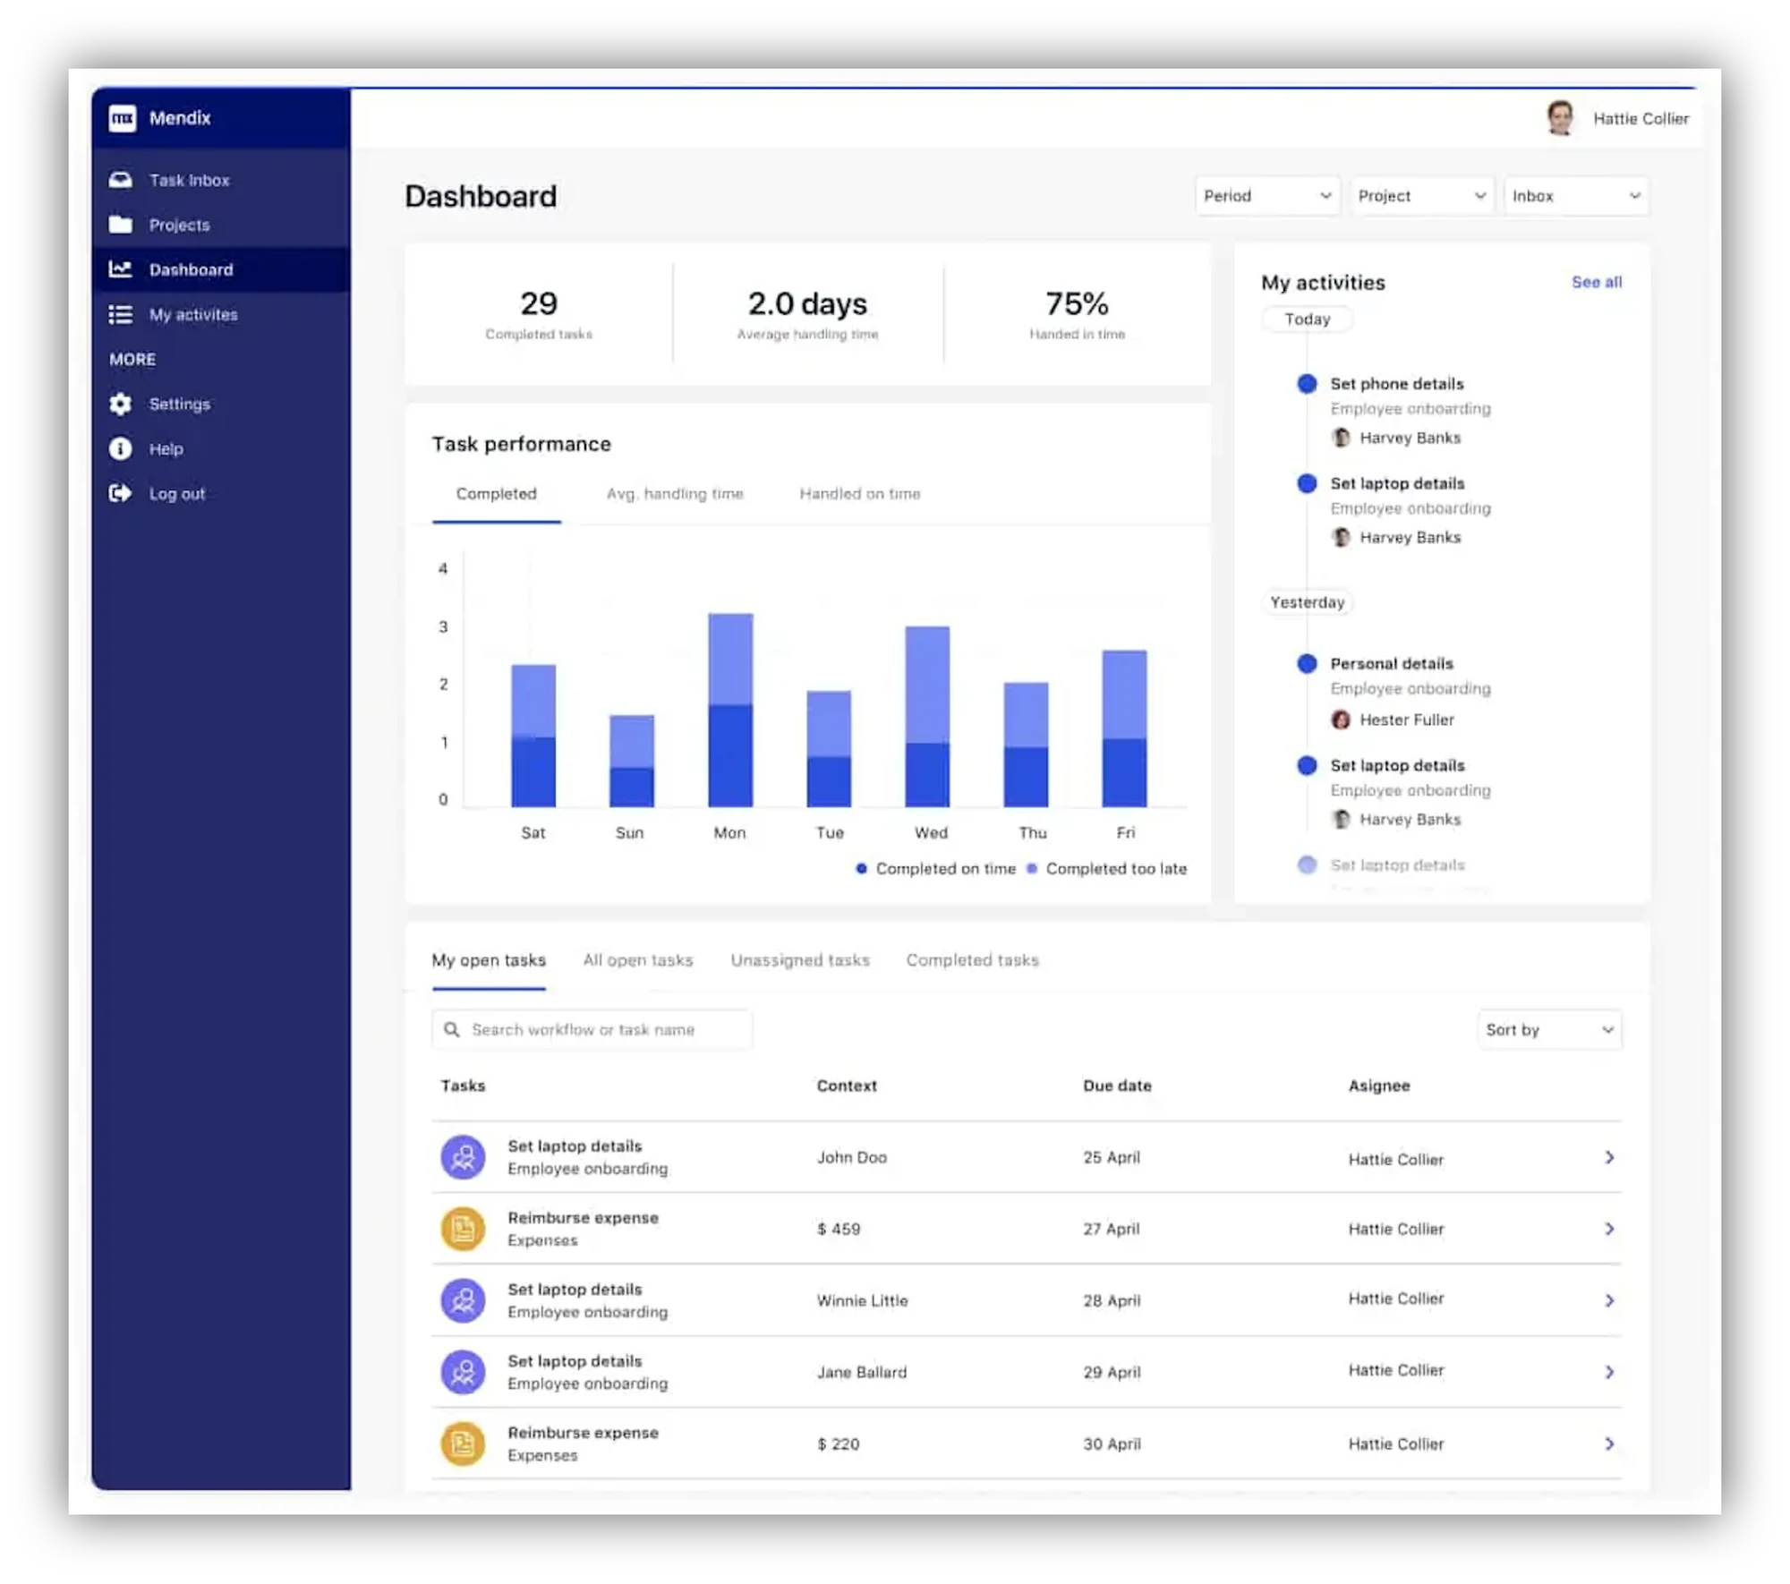Open the 30 April task row chevron
The image size is (1790, 1584).
(1609, 1443)
